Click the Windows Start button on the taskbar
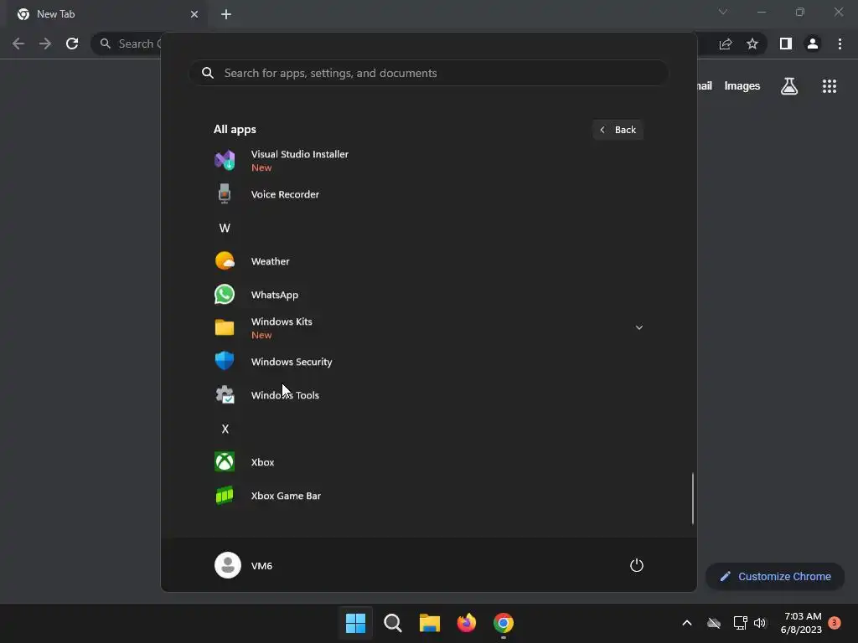 [355, 623]
